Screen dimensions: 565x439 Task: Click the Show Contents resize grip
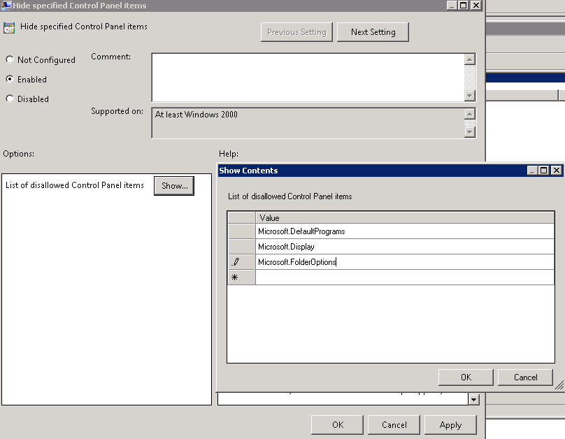point(559,386)
